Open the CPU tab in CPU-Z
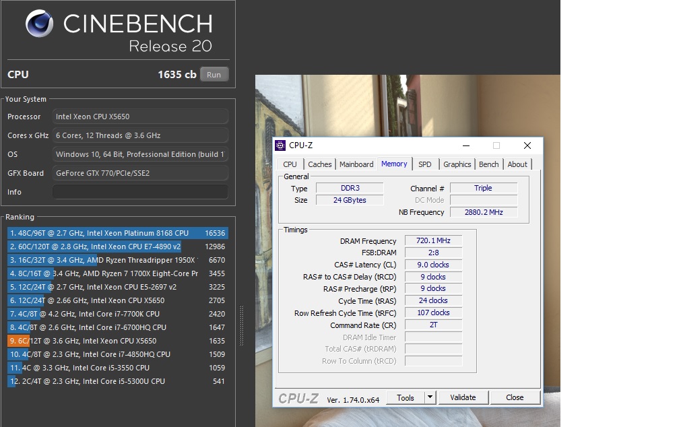The image size is (679, 427). pyautogui.click(x=290, y=164)
